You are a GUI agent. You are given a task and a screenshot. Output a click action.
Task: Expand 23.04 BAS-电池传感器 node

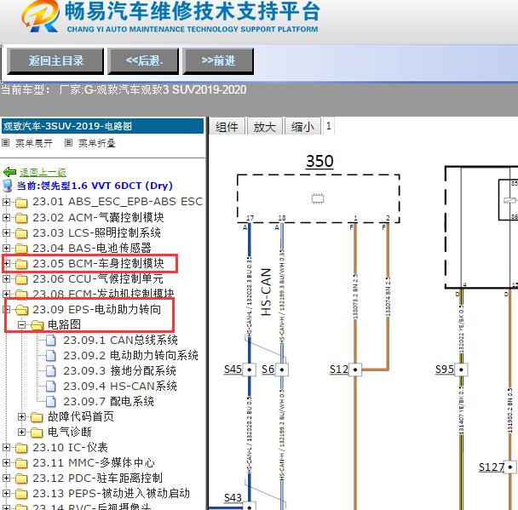[x=6, y=248]
